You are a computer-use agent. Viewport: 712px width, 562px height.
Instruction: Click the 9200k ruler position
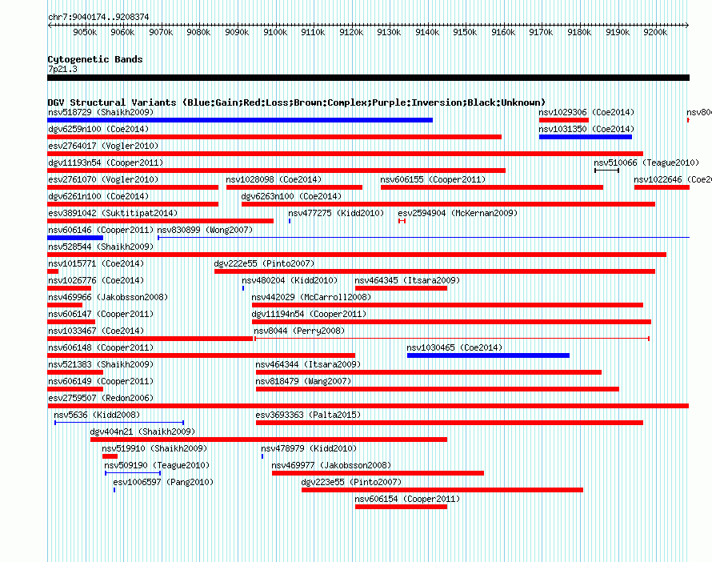[x=655, y=32]
